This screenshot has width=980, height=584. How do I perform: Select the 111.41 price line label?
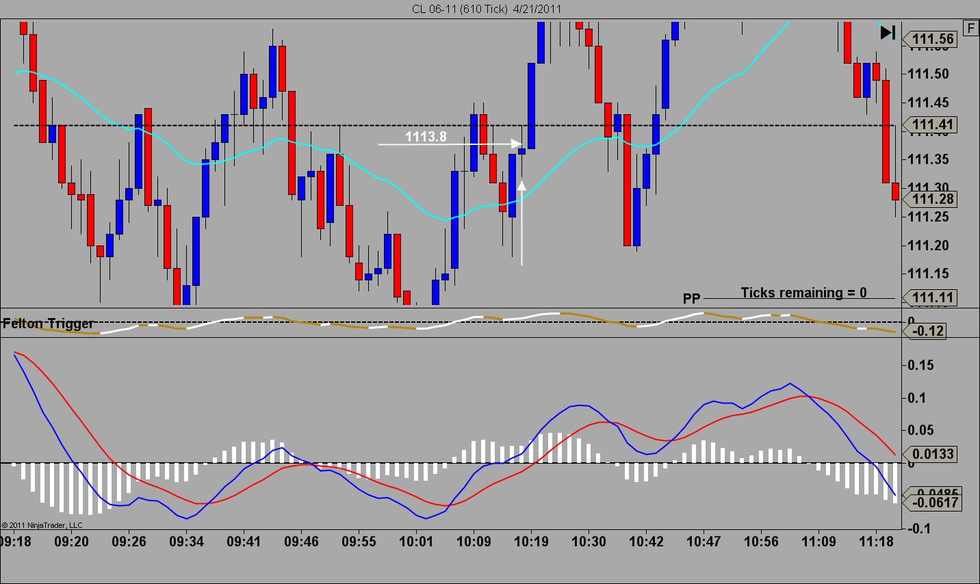pos(931,124)
